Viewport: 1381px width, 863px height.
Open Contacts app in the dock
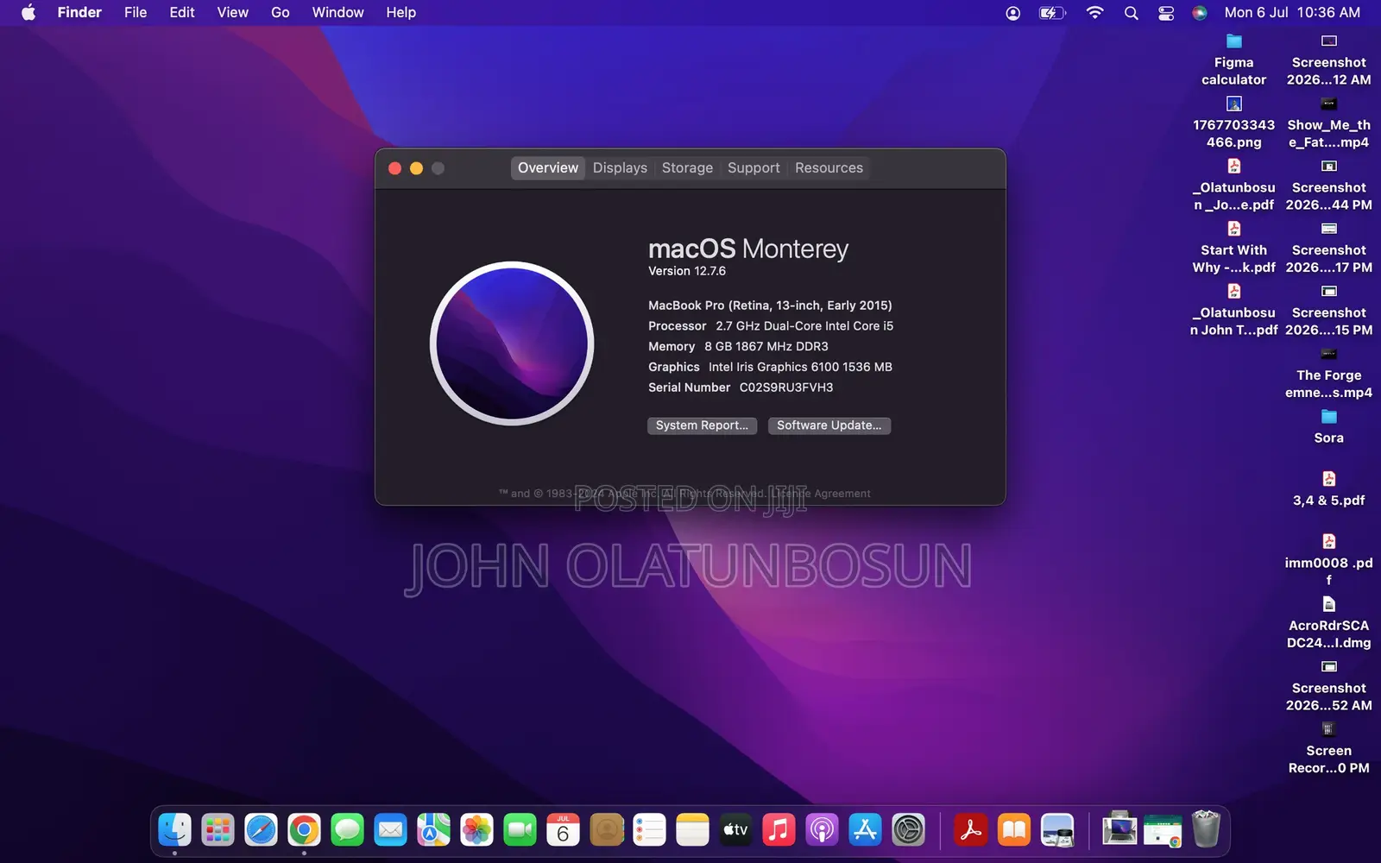[x=607, y=830]
